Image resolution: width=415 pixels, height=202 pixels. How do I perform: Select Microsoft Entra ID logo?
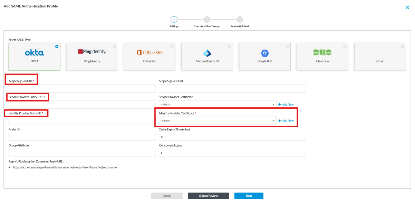[x=207, y=53]
